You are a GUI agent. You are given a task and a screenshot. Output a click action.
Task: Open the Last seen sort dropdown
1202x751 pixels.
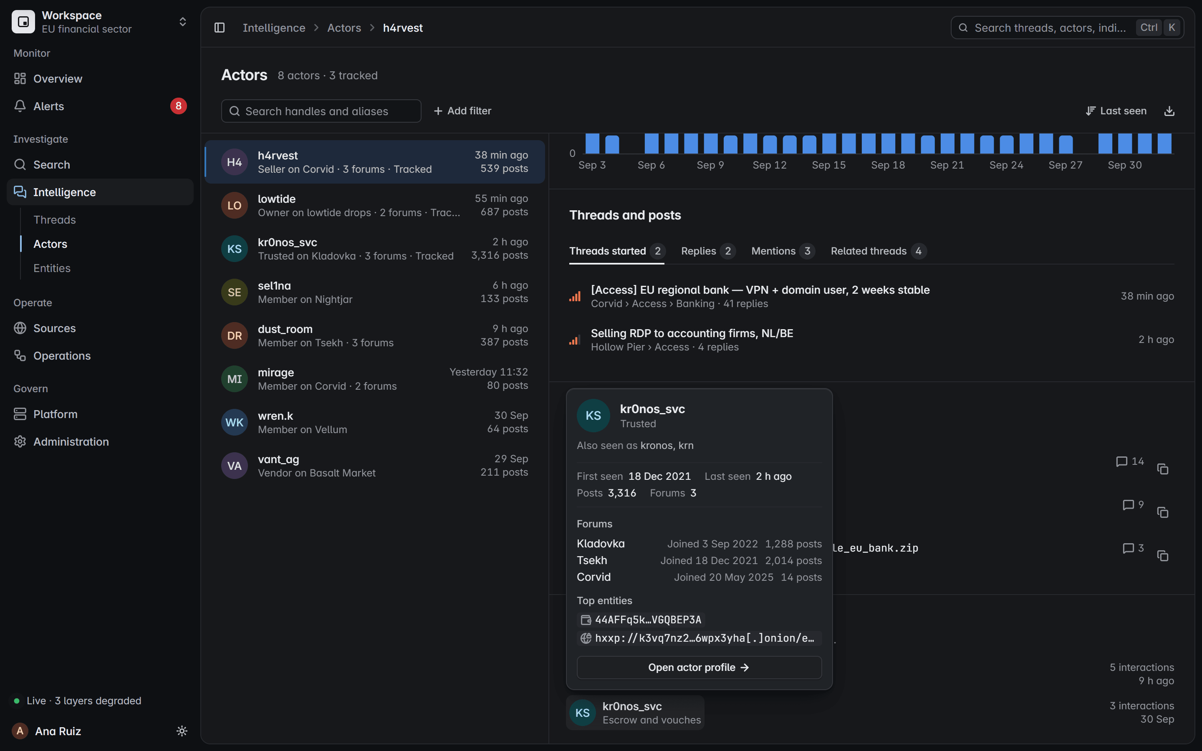coord(1116,111)
